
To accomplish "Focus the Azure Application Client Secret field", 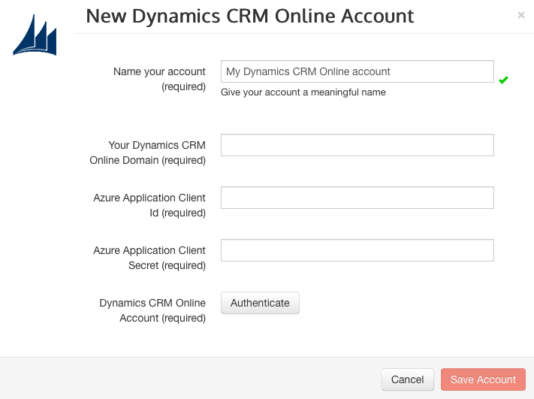I will 358,250.
